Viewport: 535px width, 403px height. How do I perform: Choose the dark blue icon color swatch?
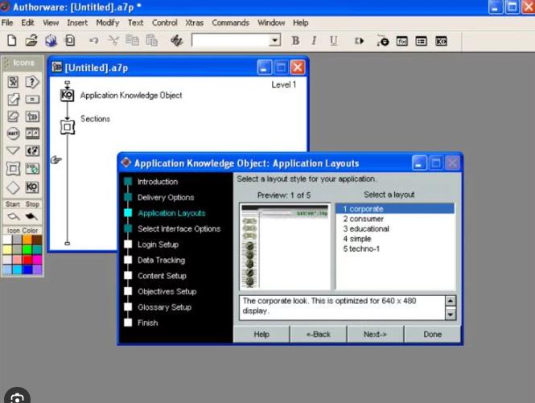[x=27, y=269]
